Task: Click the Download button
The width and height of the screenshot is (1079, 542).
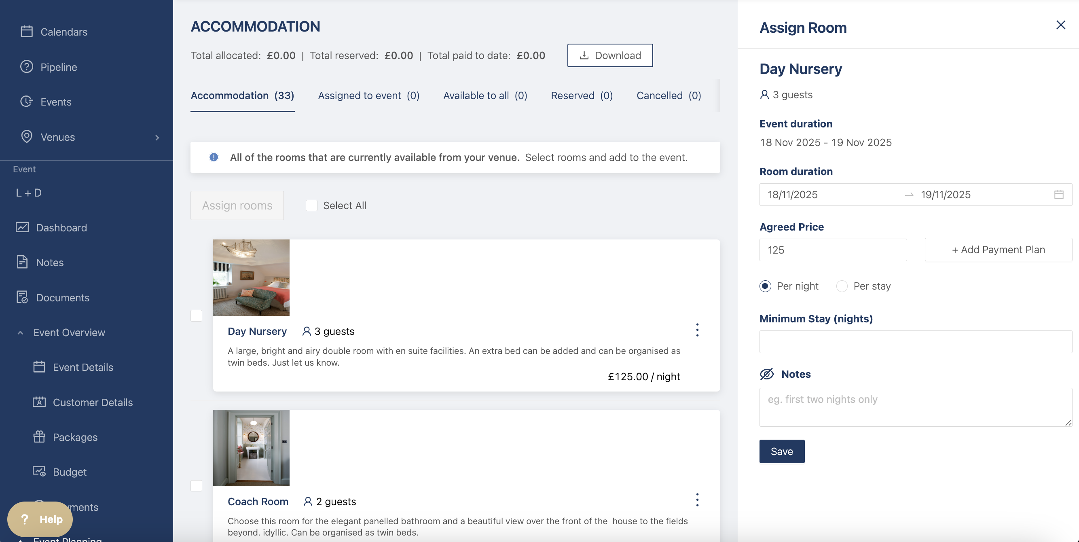Action: [x=609, y=55]
